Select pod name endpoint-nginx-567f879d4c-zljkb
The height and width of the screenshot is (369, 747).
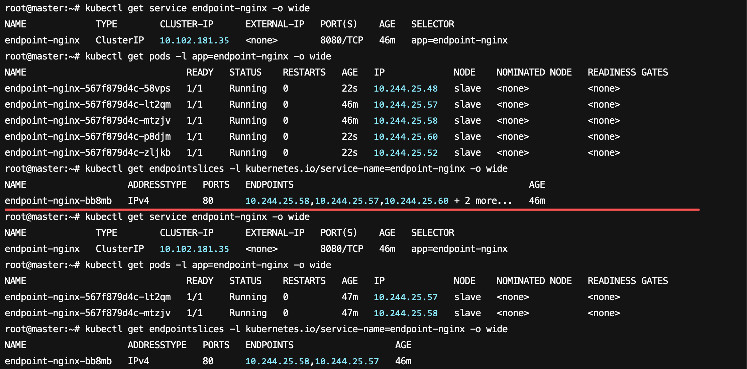[88, 153]
